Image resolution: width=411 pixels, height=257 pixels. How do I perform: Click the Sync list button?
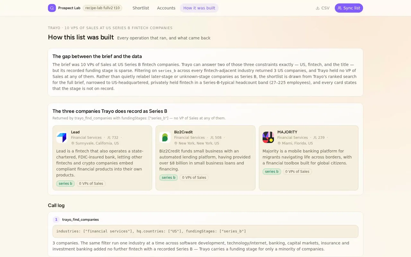click(x=349, y=8)
